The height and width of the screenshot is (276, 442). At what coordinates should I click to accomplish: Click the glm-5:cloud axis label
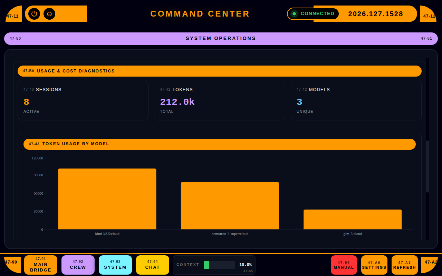(353, 234)
